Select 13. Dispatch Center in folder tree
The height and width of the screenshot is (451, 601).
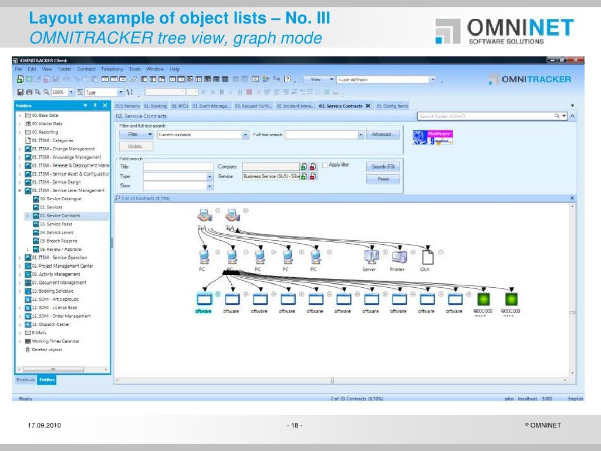[50, 324]
